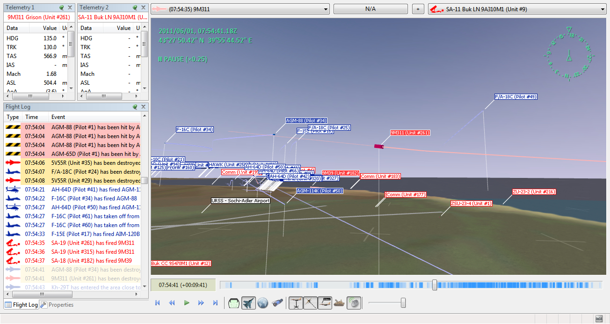The width and height of the screenshot is (610, 324).
Task: Click the helicopter icon on the 07:54:27 AH-64D row
Action: coord(12,207)
